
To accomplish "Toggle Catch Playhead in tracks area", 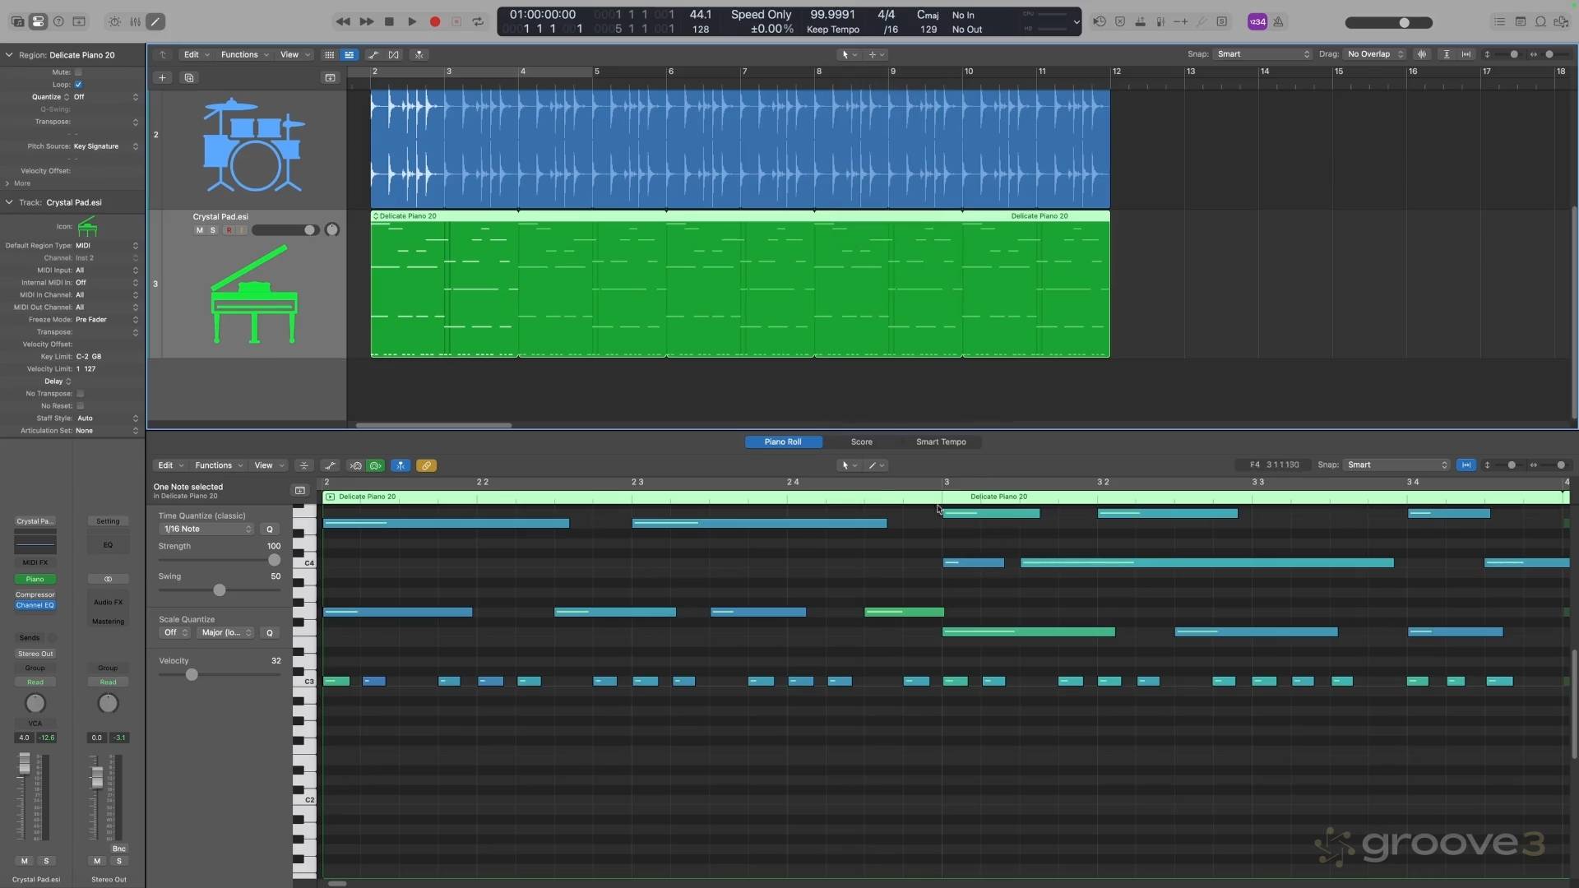I will (419, 55).
